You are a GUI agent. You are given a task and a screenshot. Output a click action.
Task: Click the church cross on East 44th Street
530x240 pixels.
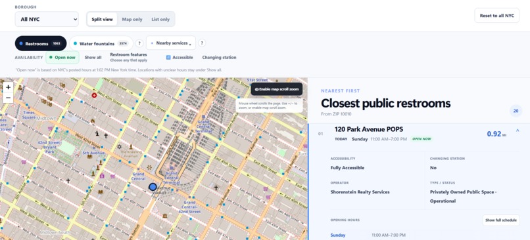click(x=216, y=188)
